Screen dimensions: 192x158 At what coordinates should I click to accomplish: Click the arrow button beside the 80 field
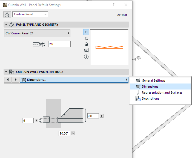tap(102, 116)
